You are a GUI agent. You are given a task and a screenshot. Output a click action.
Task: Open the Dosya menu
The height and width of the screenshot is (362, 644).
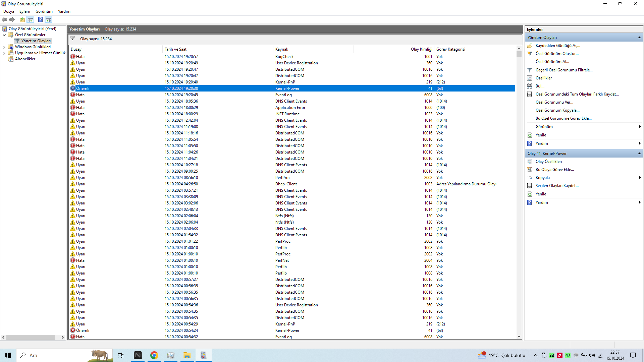[x=9, y=11]
